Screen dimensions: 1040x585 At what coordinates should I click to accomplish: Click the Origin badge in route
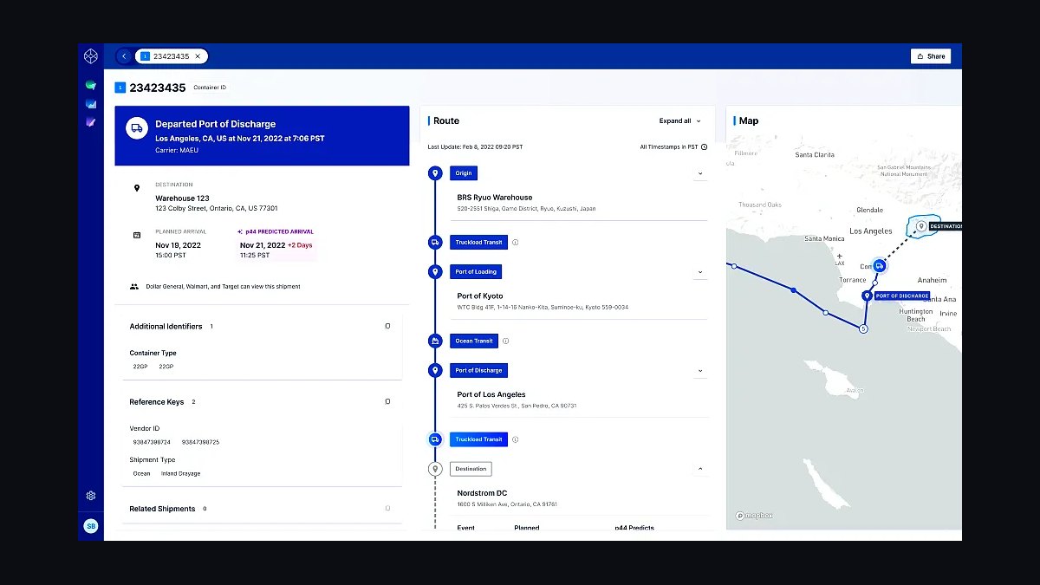point(464,173)
